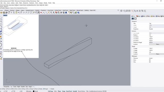Switch to the Perspective viewport tab
Viewport: 164px width, 92px height.
pyautogui.click(x=6, y=87)
